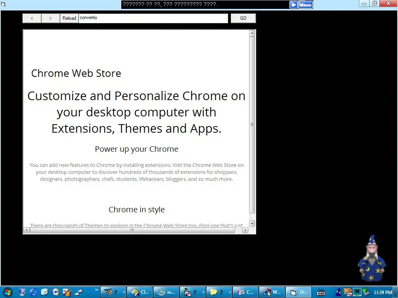Click the wizard hat tray icon

339,292
